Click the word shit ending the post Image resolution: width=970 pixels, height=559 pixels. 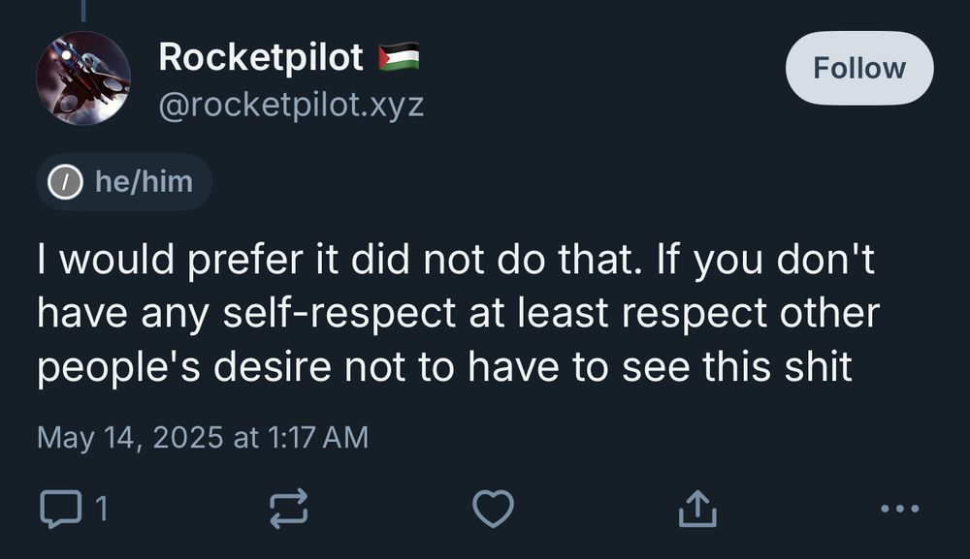819,366
